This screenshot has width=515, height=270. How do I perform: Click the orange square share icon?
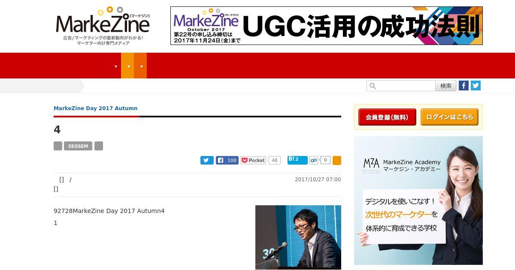click(x=337, y=160)
